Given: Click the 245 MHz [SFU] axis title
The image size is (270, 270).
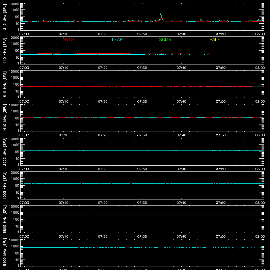Looking at the screenshot, I should [x=4, y=17].
